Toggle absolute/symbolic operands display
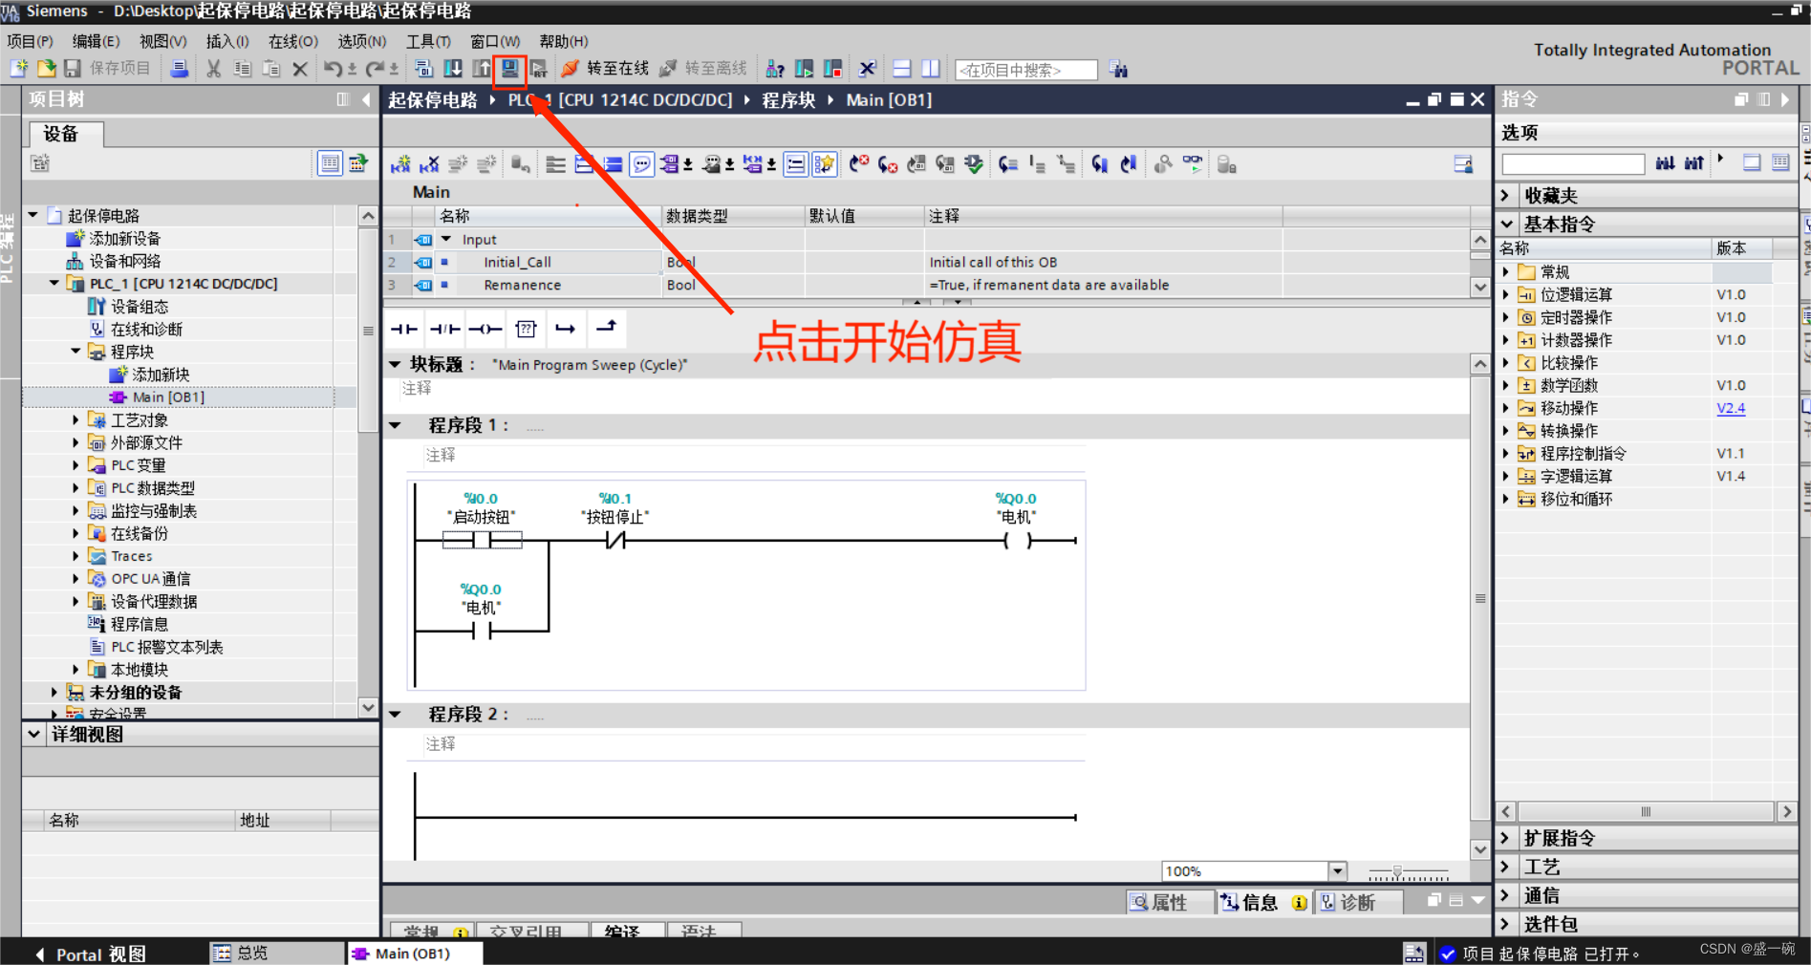 coord(670,164)
